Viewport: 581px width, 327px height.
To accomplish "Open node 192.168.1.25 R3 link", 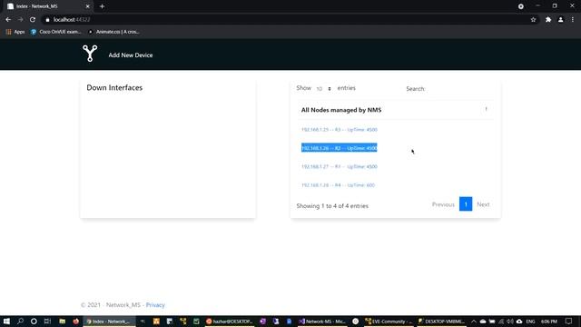I will tap(339, 129).
